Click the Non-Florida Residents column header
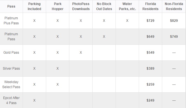The width and height of the screenshot is (186, 108). 174,6
